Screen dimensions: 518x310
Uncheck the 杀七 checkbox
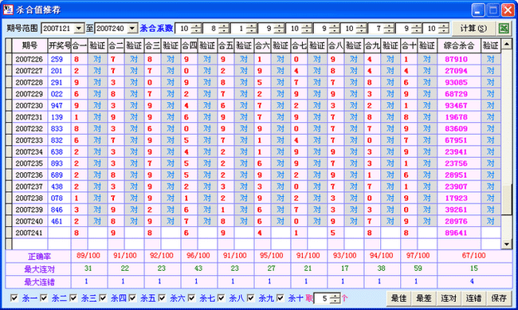pyautogui.click(x=191, y=298)
